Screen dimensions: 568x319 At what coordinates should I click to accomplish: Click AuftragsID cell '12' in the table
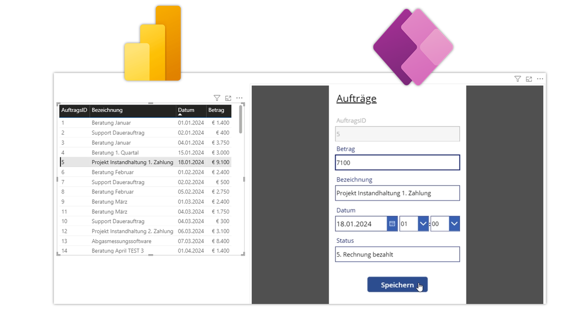coord(64,231)
